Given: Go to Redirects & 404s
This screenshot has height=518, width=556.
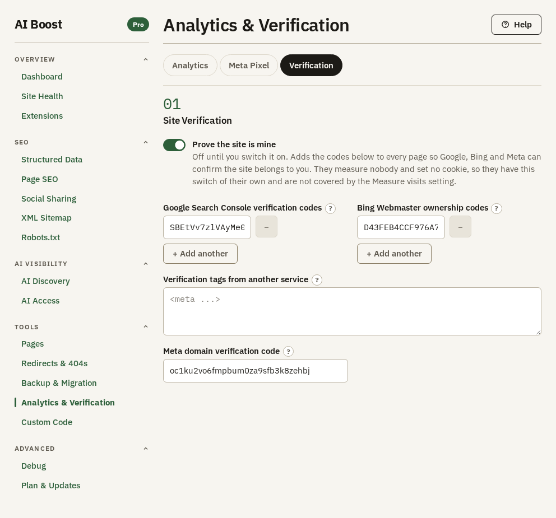Looking at the screenshot, I should [x=54, y=363].
